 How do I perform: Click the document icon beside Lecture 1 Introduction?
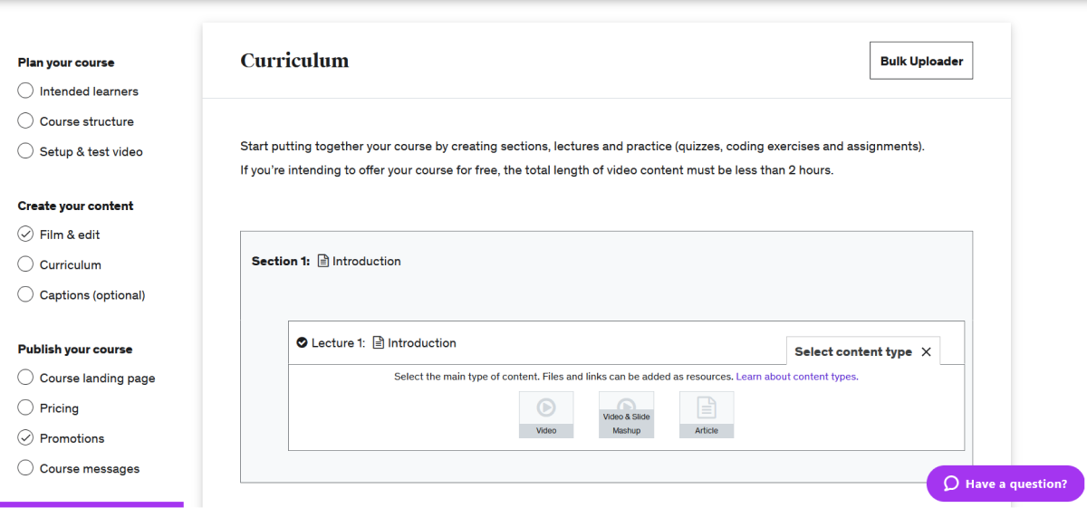coord(379,343)
